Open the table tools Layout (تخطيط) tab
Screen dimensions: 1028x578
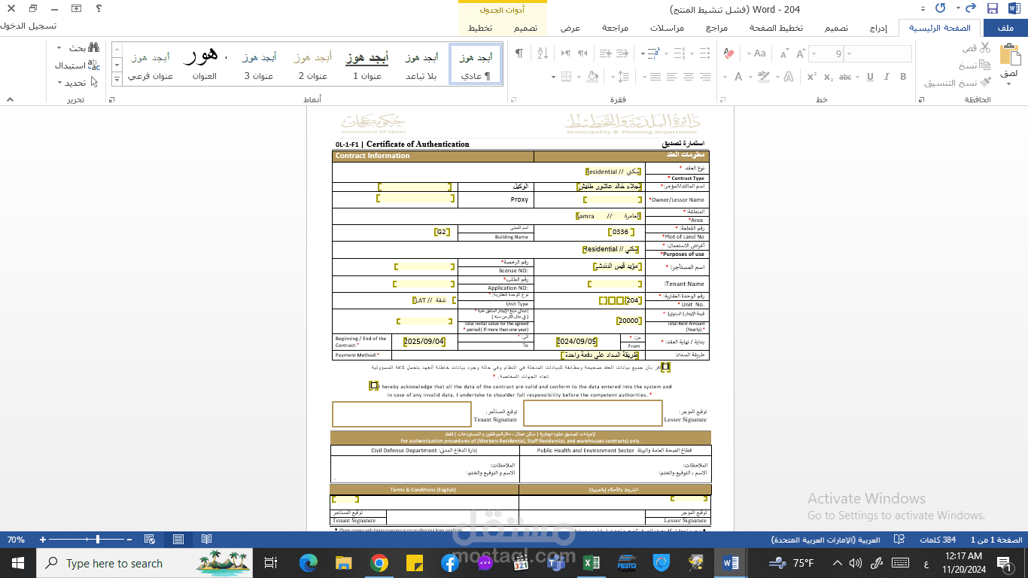(x=480, y=28)
